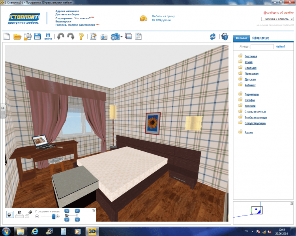The width and height of the screenshot is (296, 236).
Task: Save the project online
Action: 48,37
